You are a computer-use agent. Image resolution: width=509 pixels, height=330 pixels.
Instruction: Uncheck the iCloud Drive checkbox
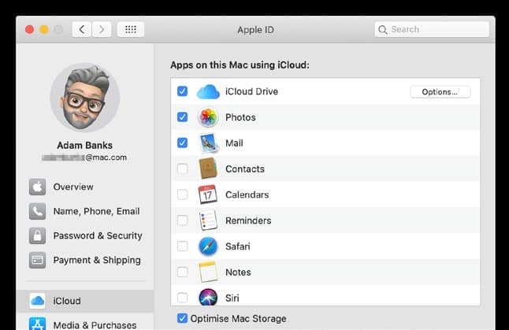(183, 91)
